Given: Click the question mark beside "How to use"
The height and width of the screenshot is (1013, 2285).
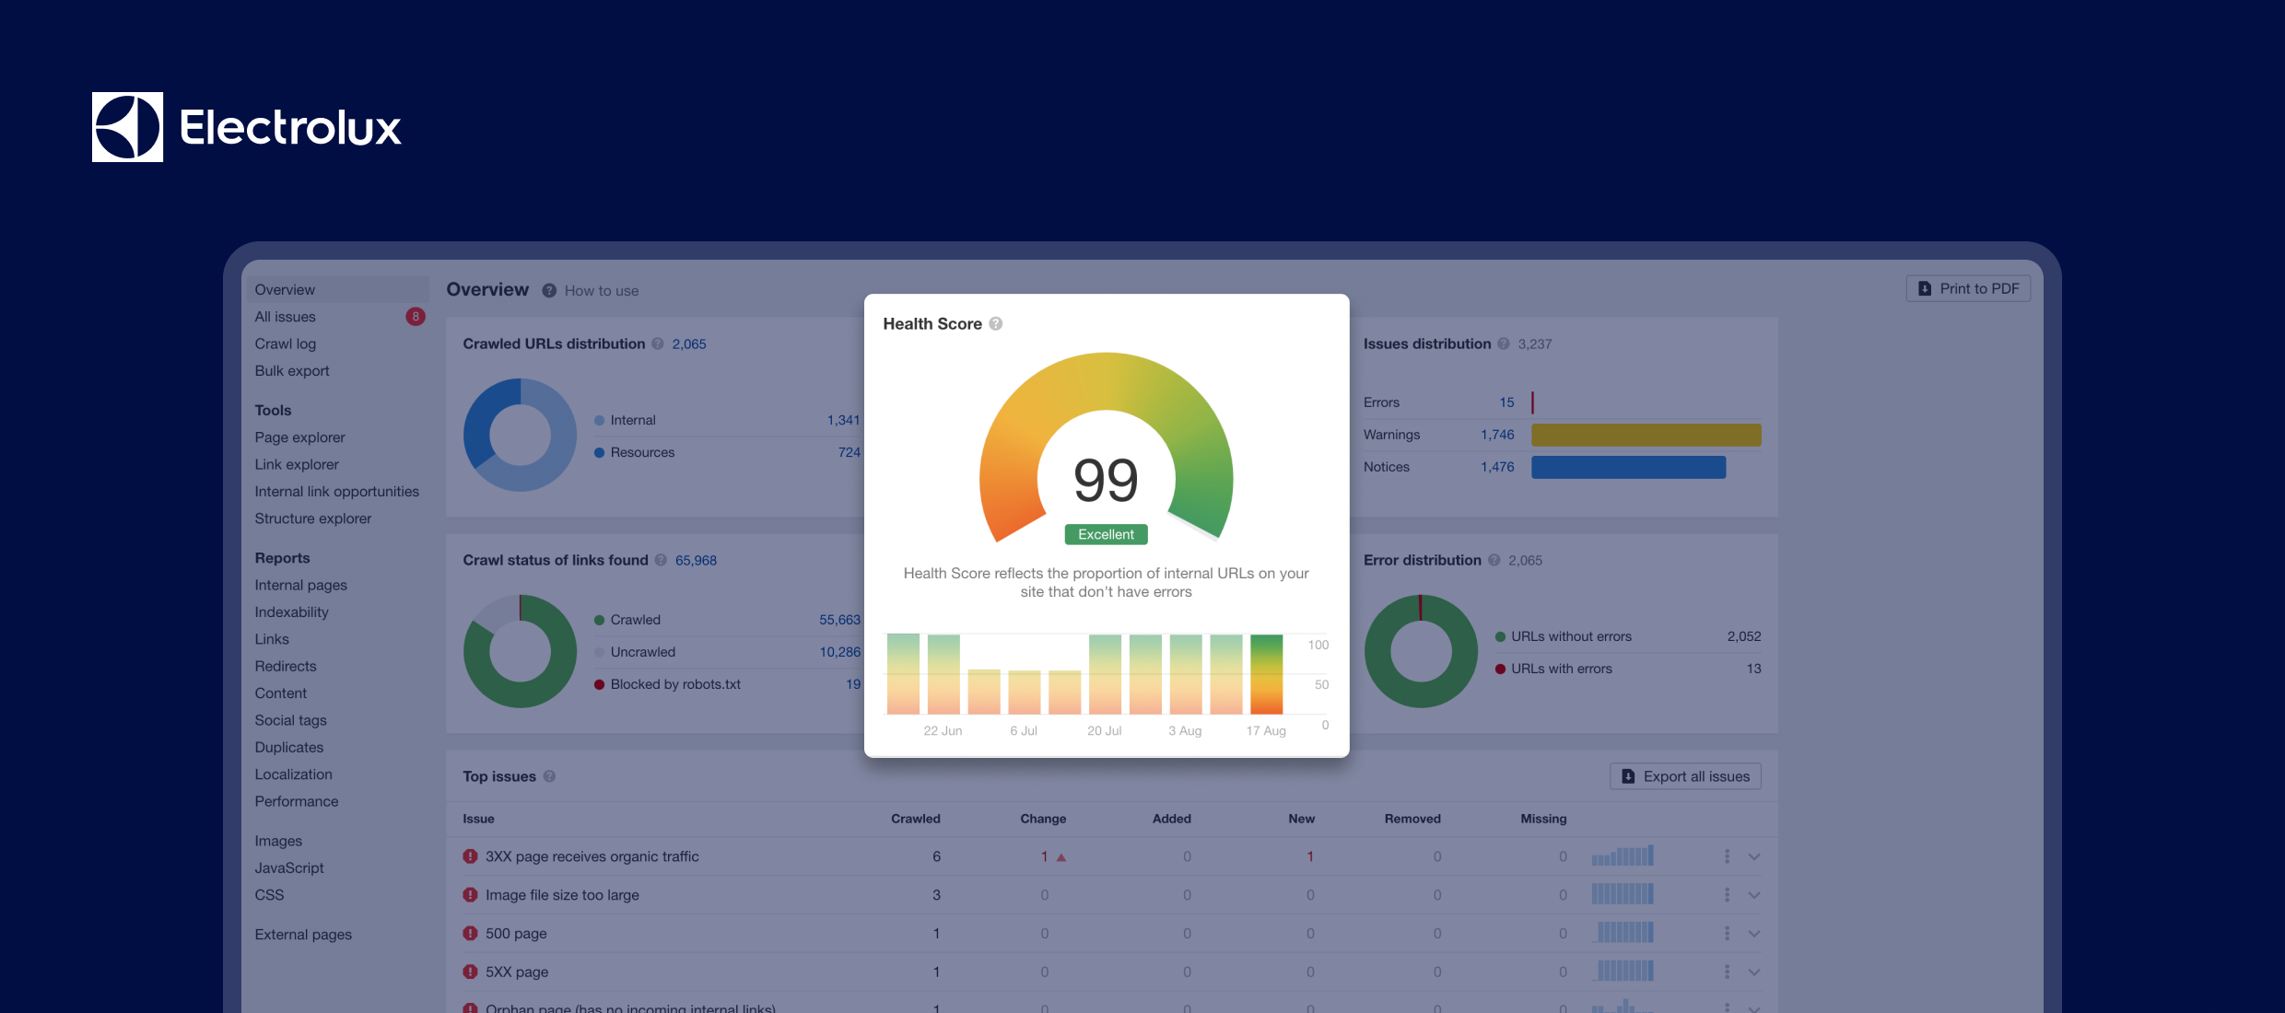Looking at the screenshot, I should [x=549, y=290].
